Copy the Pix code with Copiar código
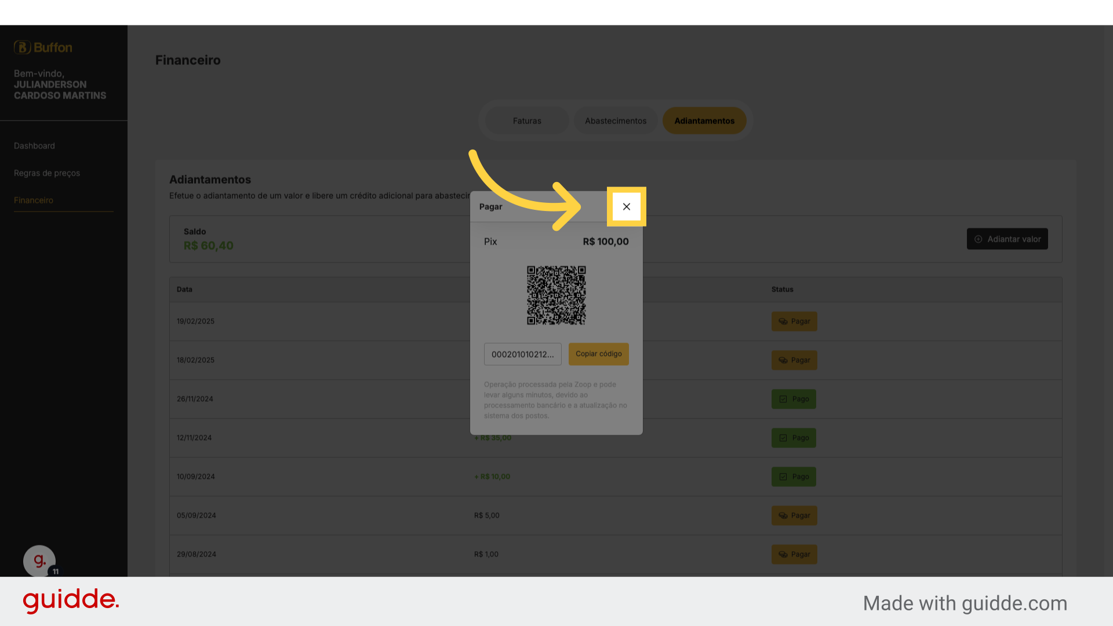1113x626 pixels. point(598,354)
